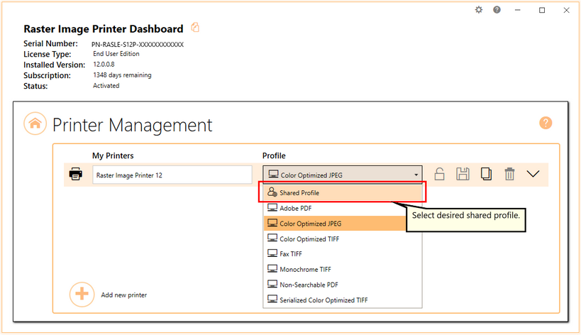Add new printer plus icon
Viewport: 581px width, 335px height.
click(82, 295)
